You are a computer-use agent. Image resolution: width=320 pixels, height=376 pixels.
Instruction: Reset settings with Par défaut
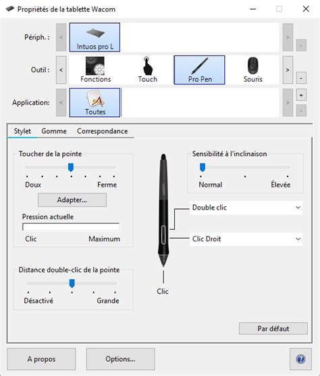(273, 329)
